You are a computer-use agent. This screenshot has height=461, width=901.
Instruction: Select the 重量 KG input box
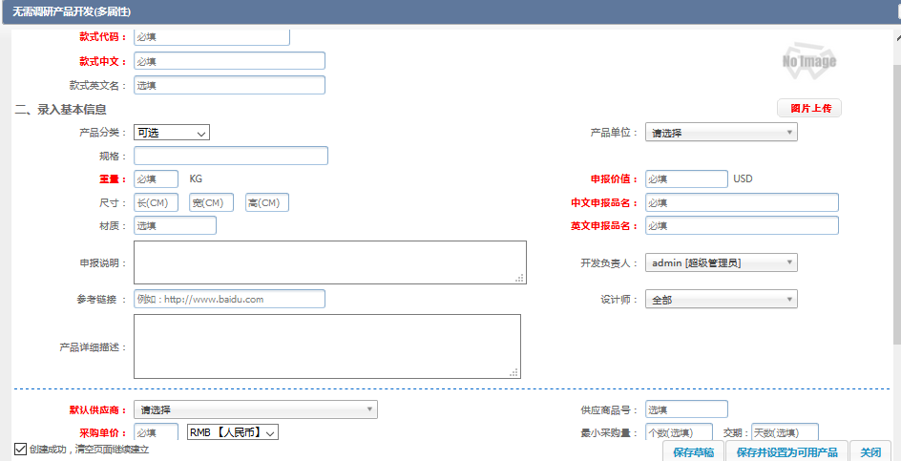tap(156, 178)
